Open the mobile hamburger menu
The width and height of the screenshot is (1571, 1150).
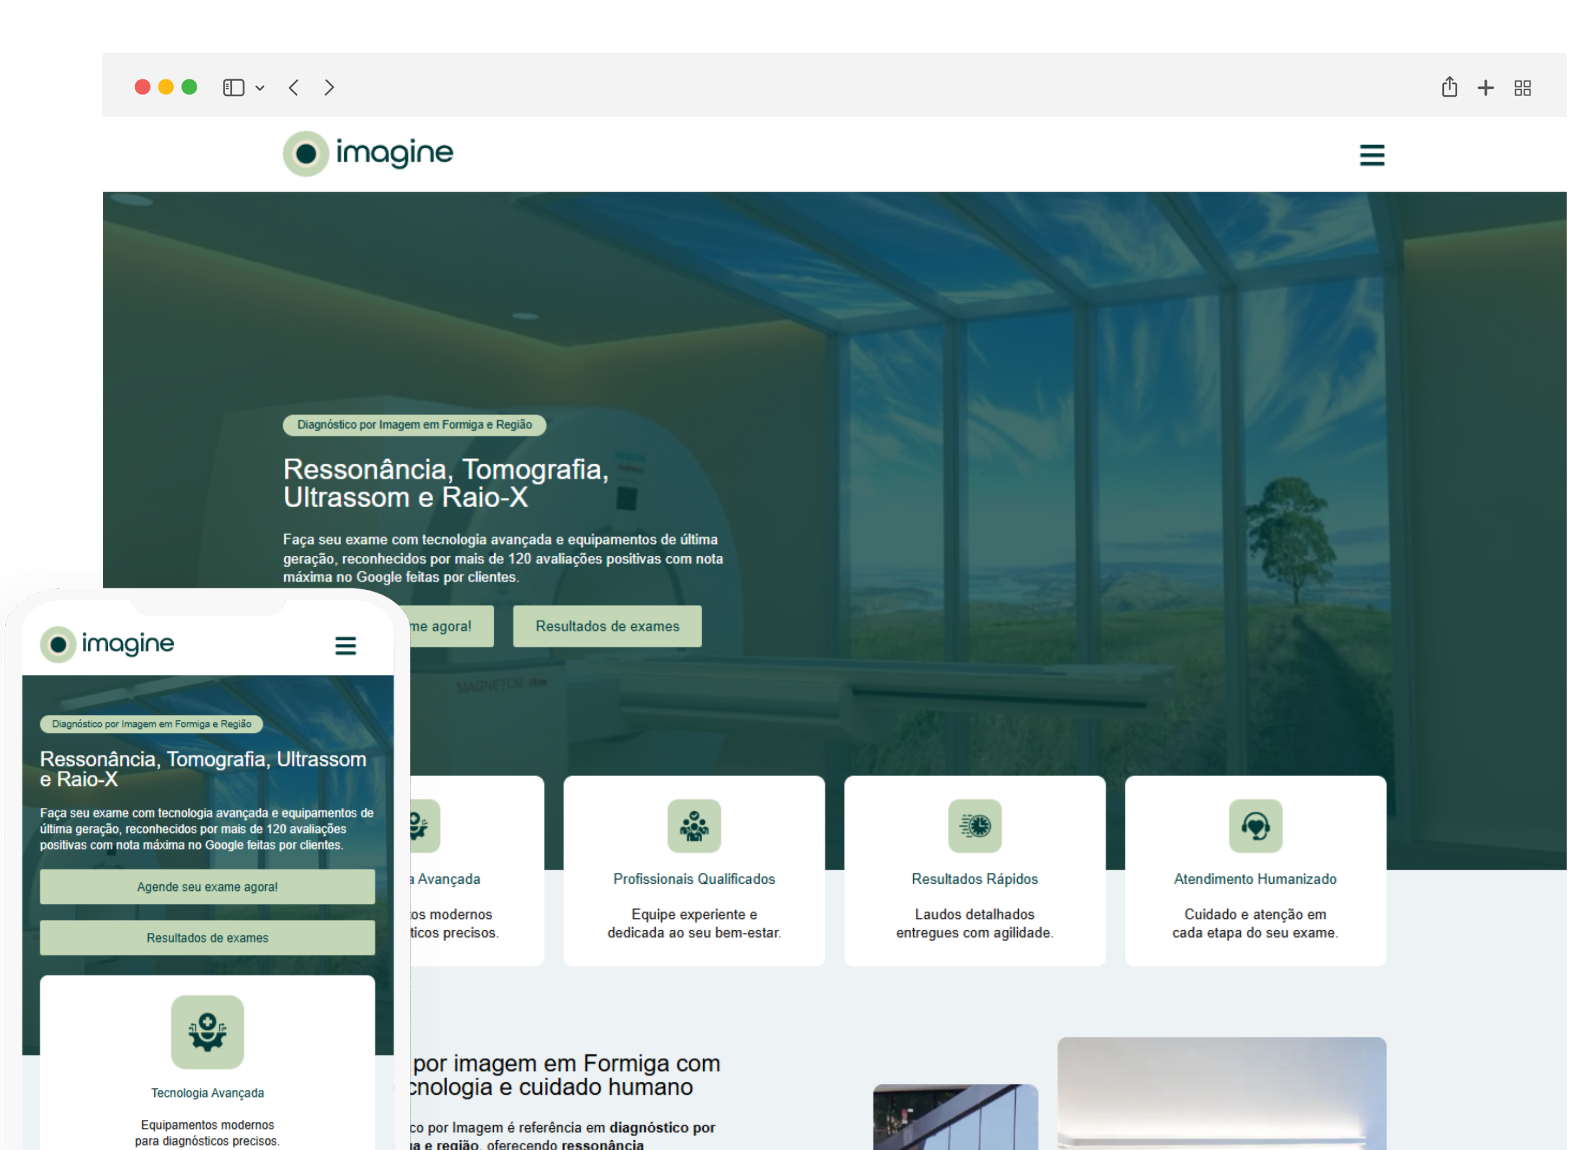pyautogui.click(x=345, y=645)
